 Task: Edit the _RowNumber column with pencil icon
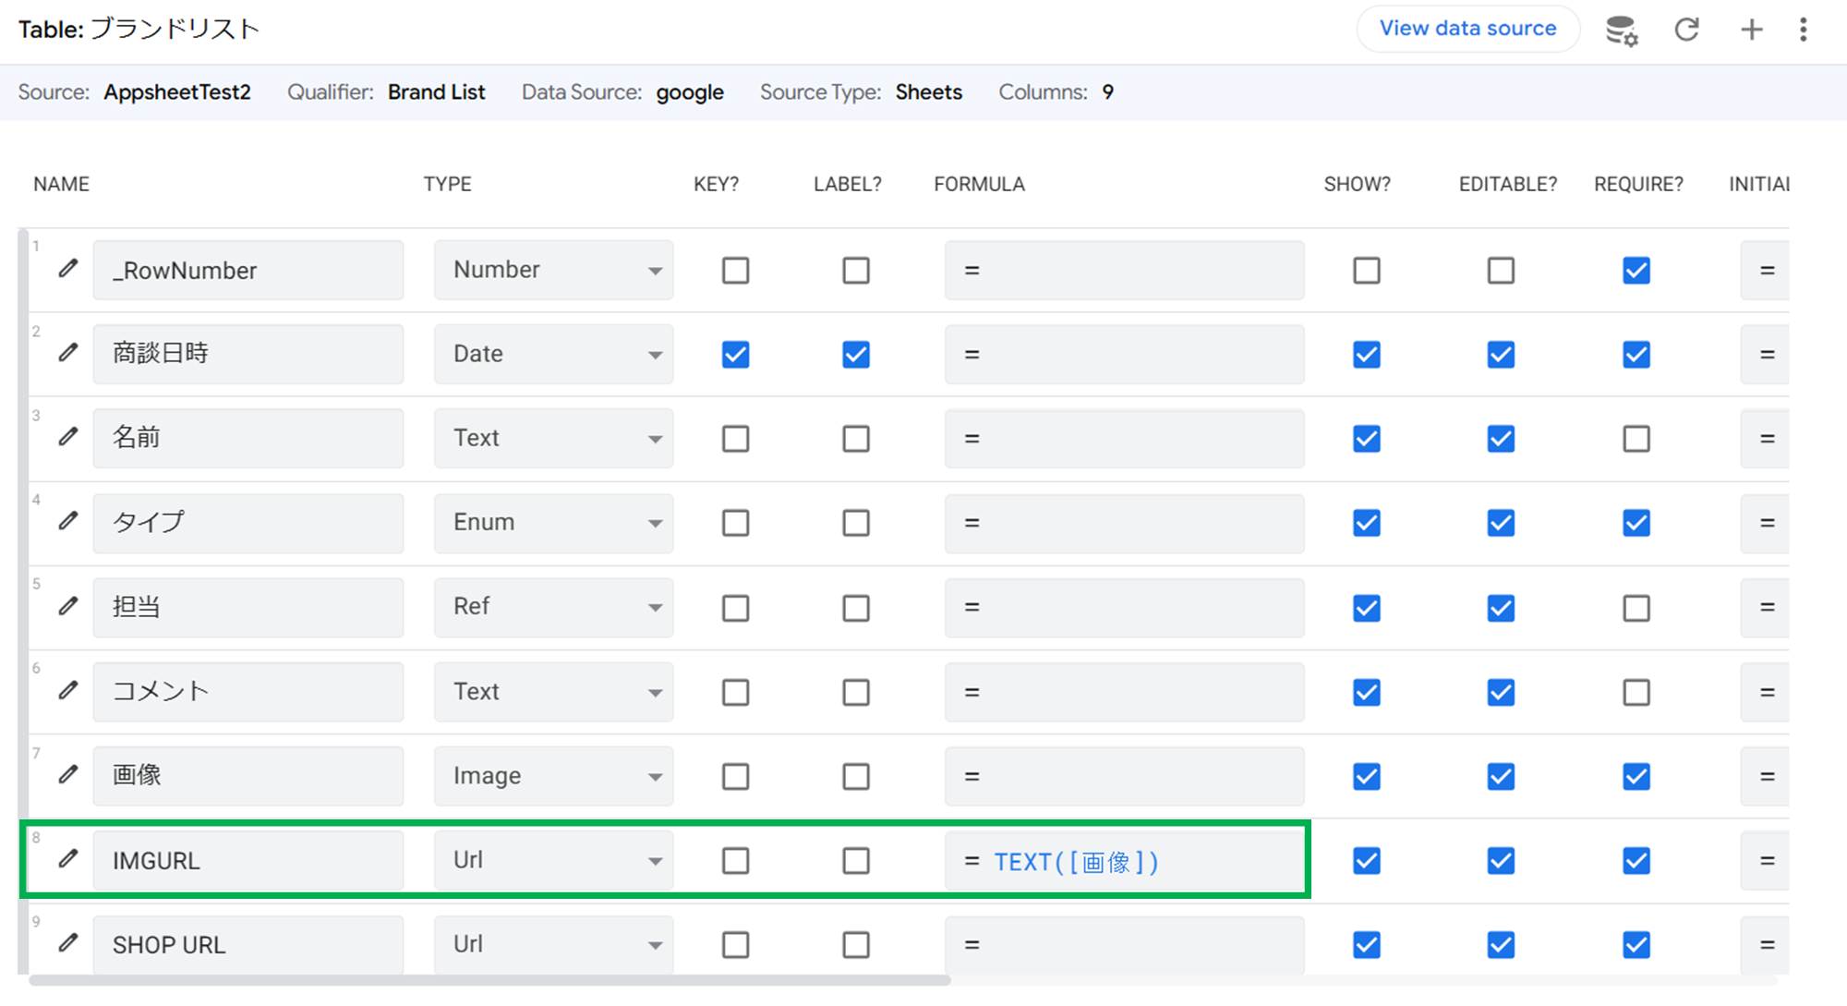point(68,269)
